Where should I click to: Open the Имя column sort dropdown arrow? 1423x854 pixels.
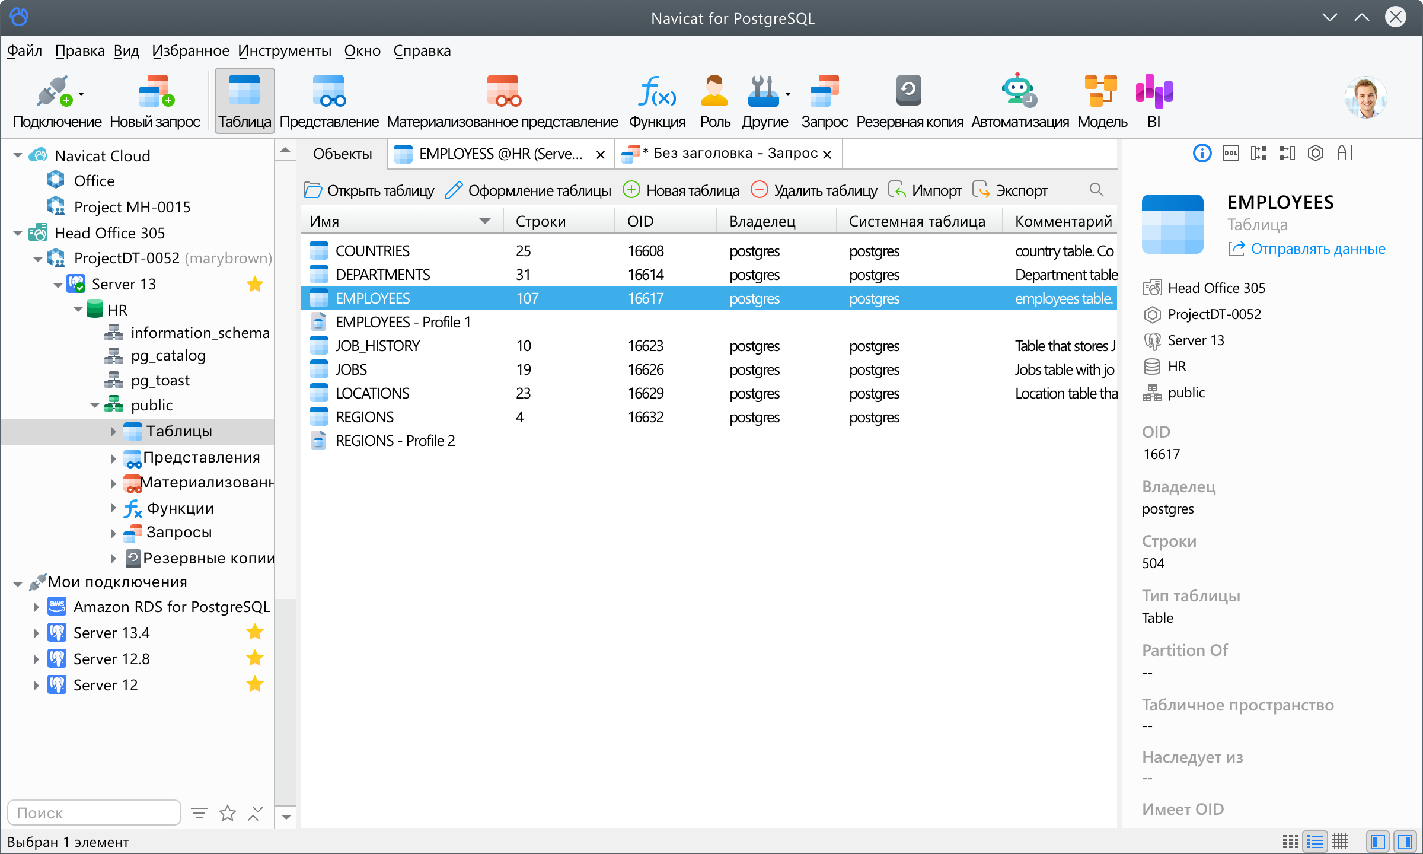pos(485,221)
